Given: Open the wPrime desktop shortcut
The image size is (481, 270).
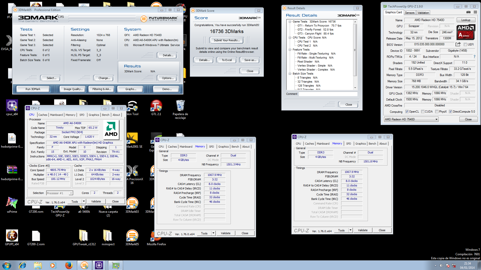Looking at the screenshot, I should point(12,205).
